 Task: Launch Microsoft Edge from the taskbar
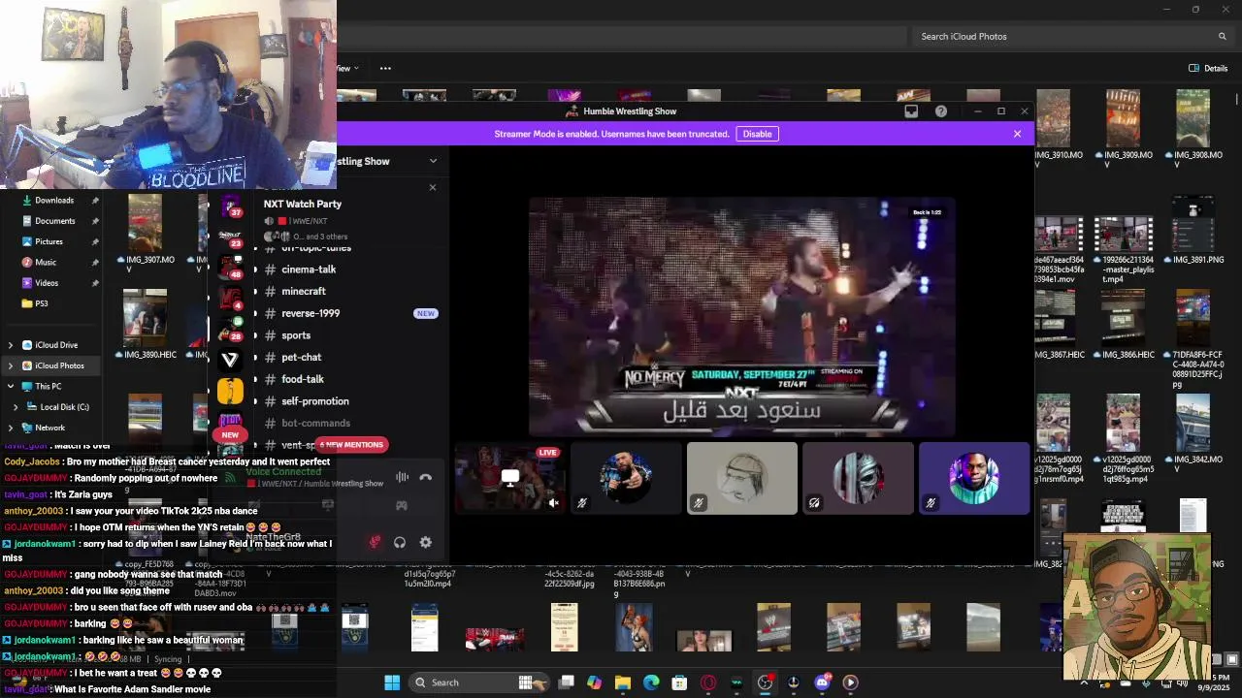click(651, 682)
